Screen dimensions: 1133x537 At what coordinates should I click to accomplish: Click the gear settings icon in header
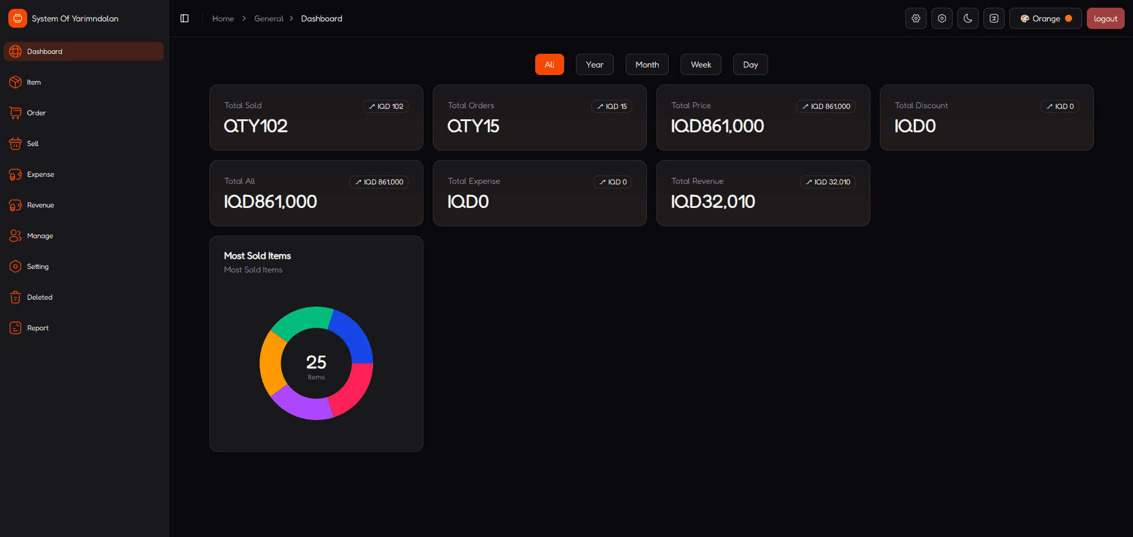915,18
